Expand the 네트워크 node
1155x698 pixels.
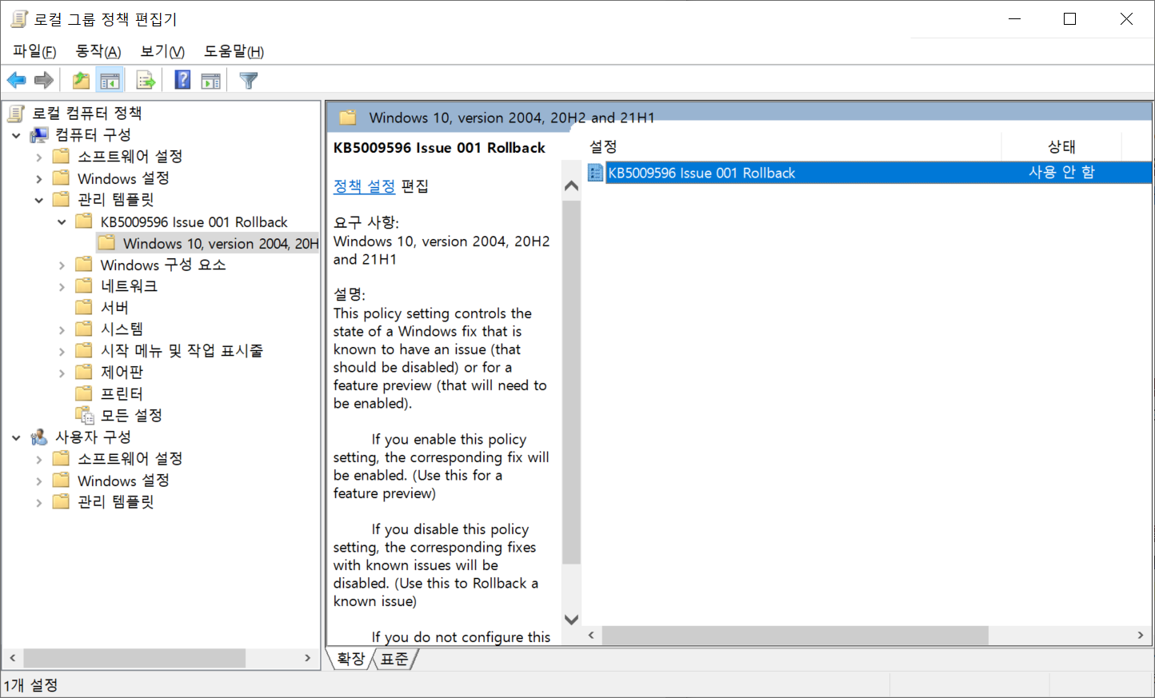click(x=62, y=286)
